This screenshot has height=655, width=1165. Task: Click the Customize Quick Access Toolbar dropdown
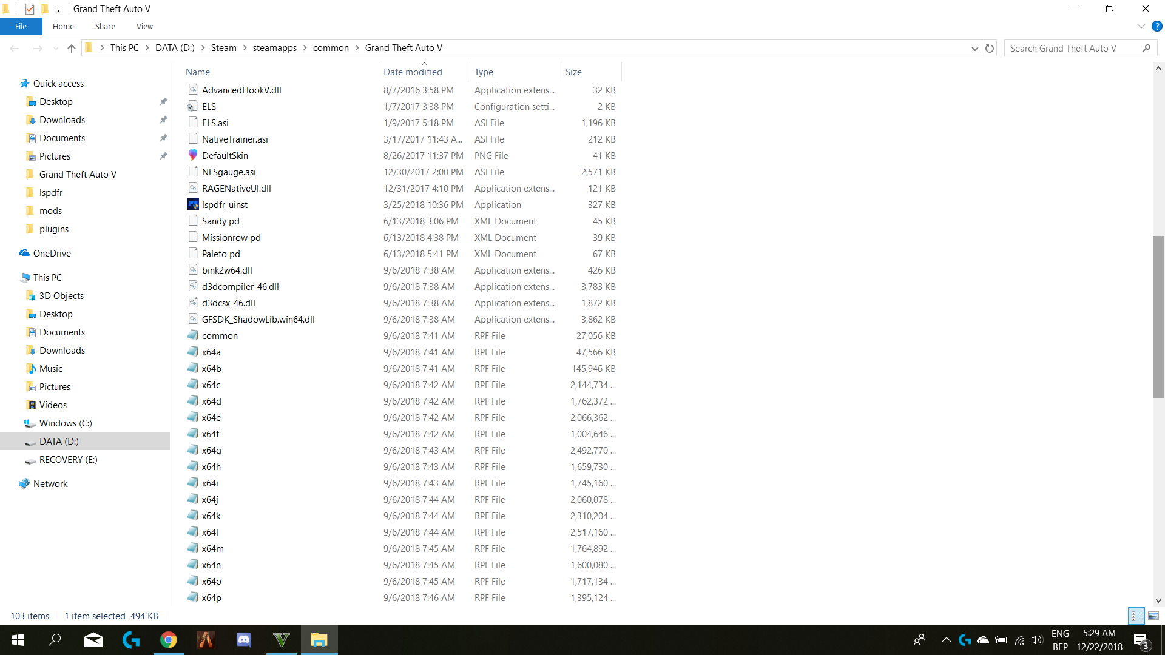[x=58, y=9]
